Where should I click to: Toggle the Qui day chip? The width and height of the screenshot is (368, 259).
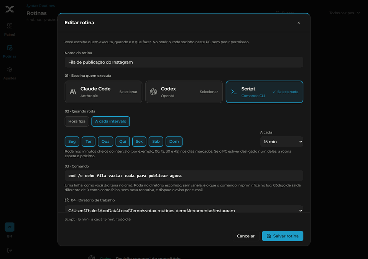(123, 142)
